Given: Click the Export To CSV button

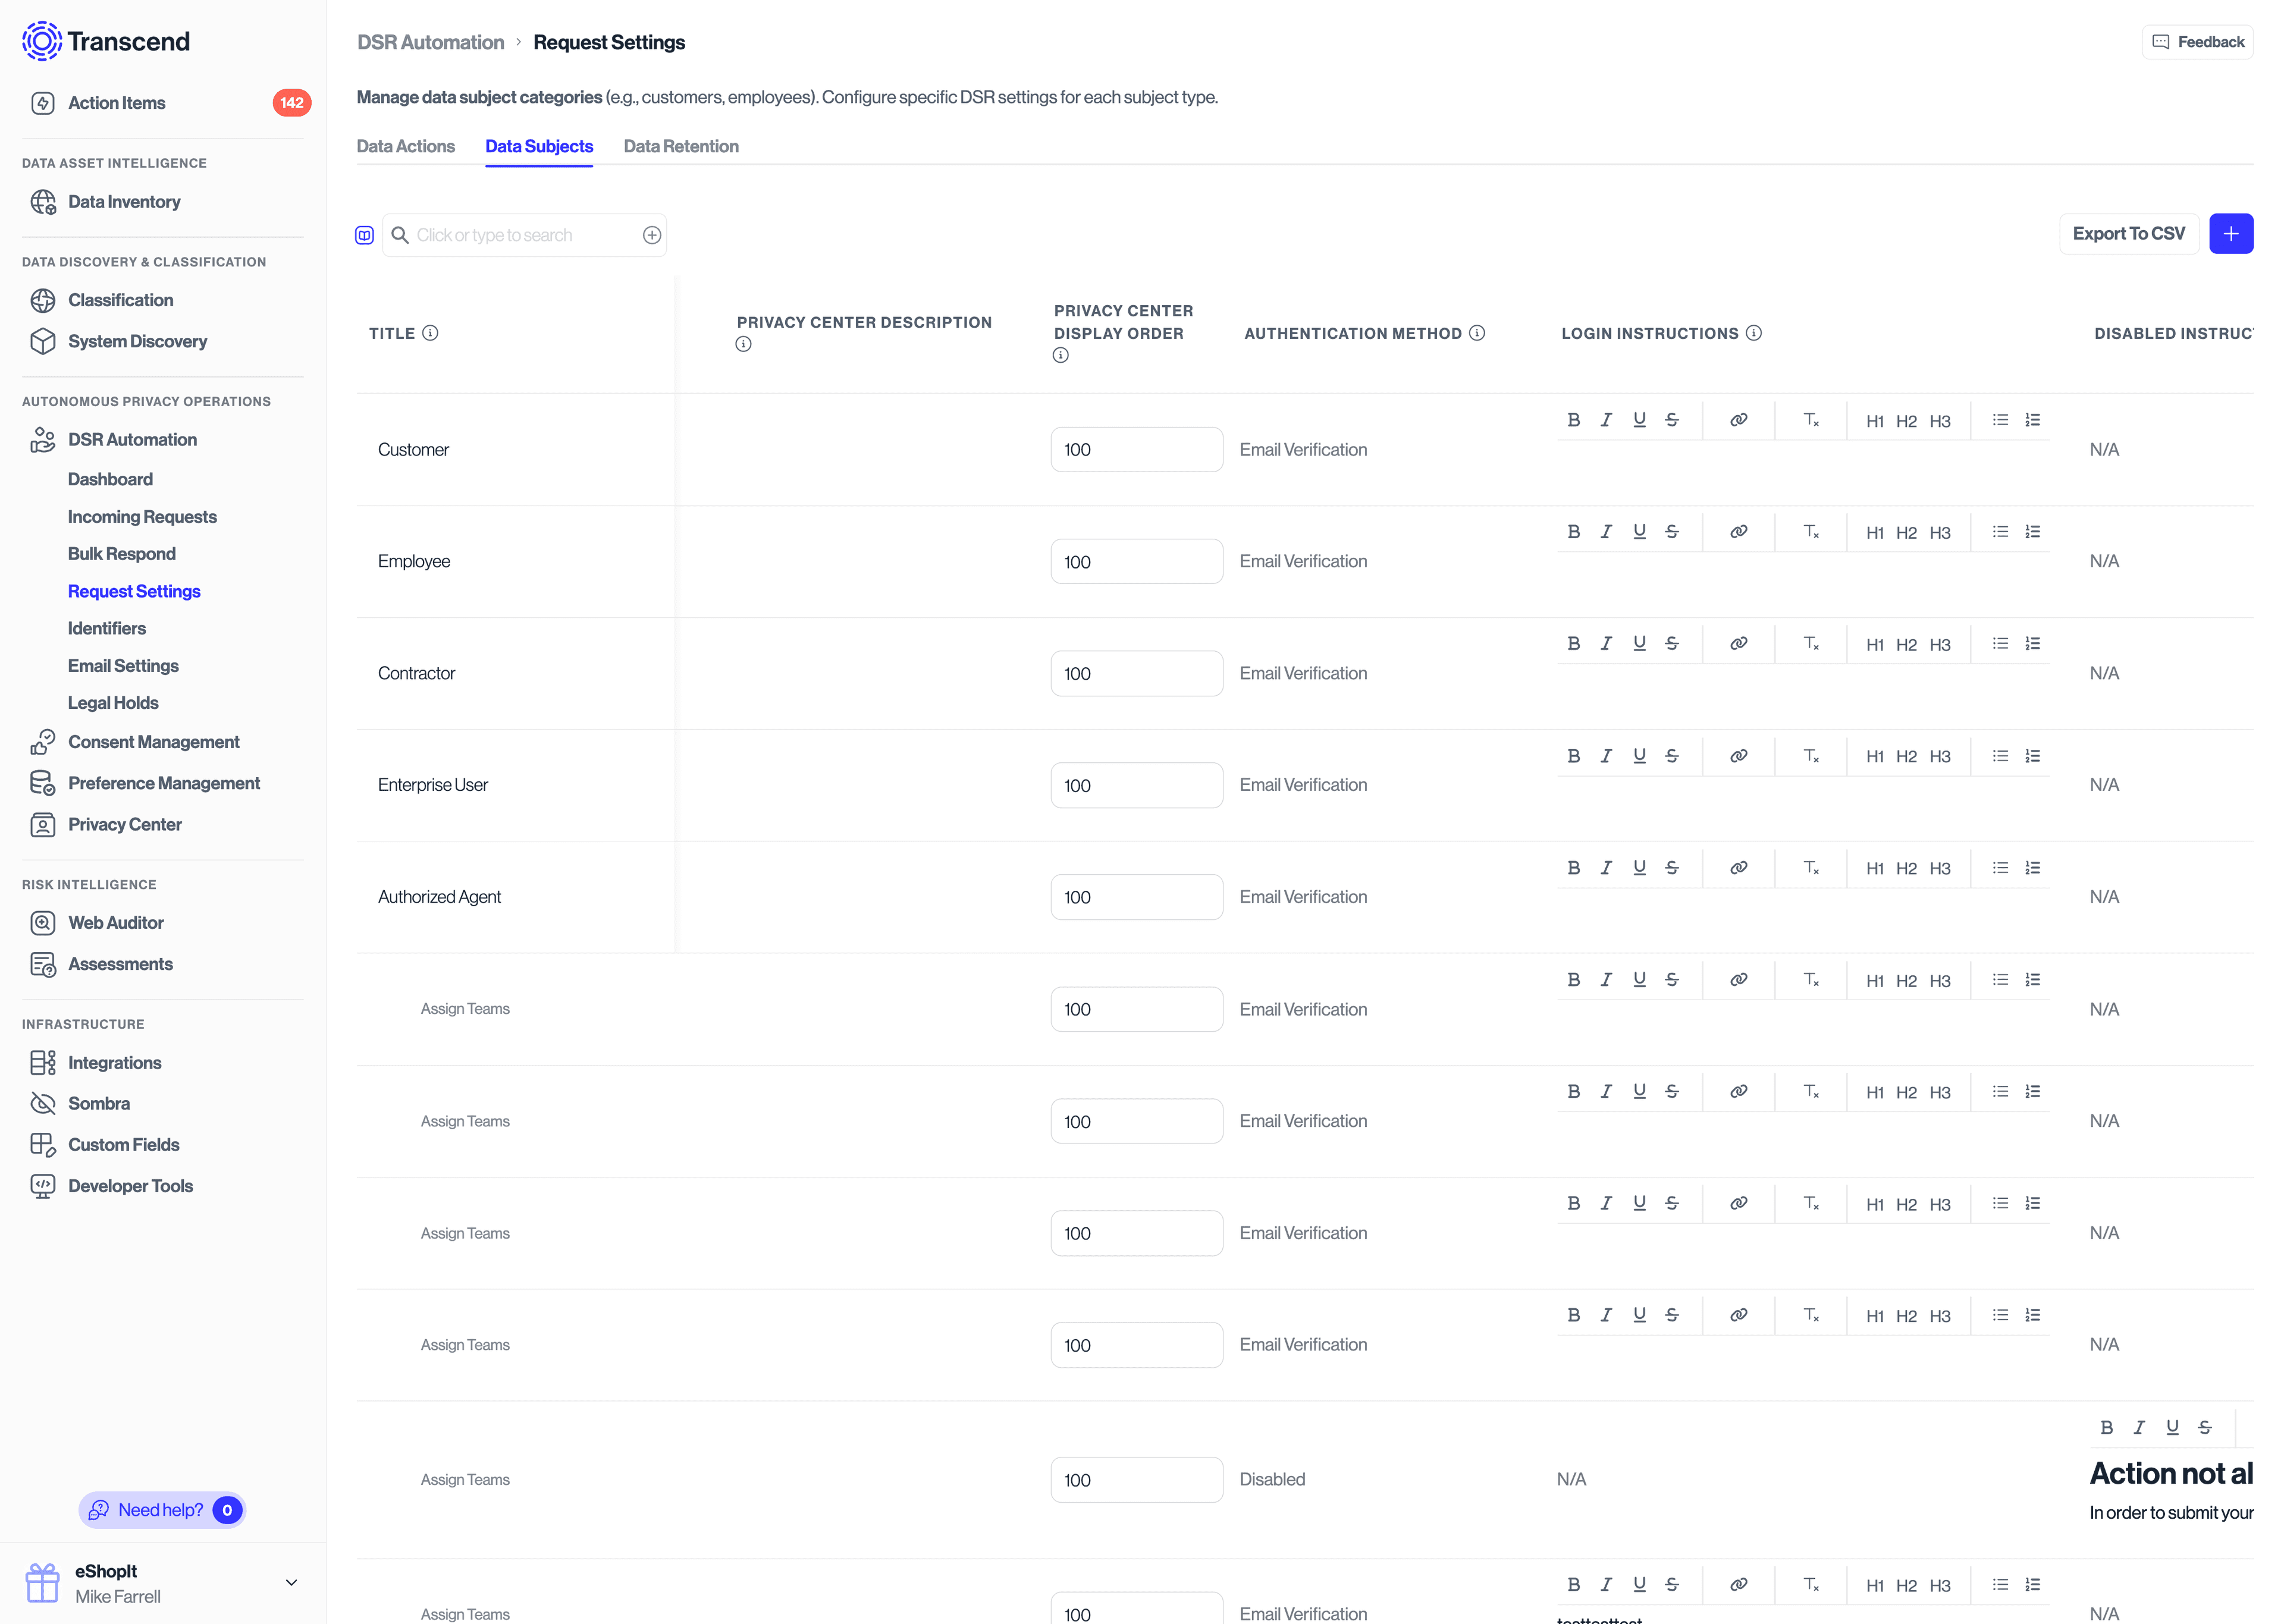Looking at the screenshot, I should (x=2129, y=233).
